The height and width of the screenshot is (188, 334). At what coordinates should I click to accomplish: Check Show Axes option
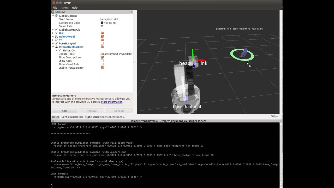[x=102, y=61]
